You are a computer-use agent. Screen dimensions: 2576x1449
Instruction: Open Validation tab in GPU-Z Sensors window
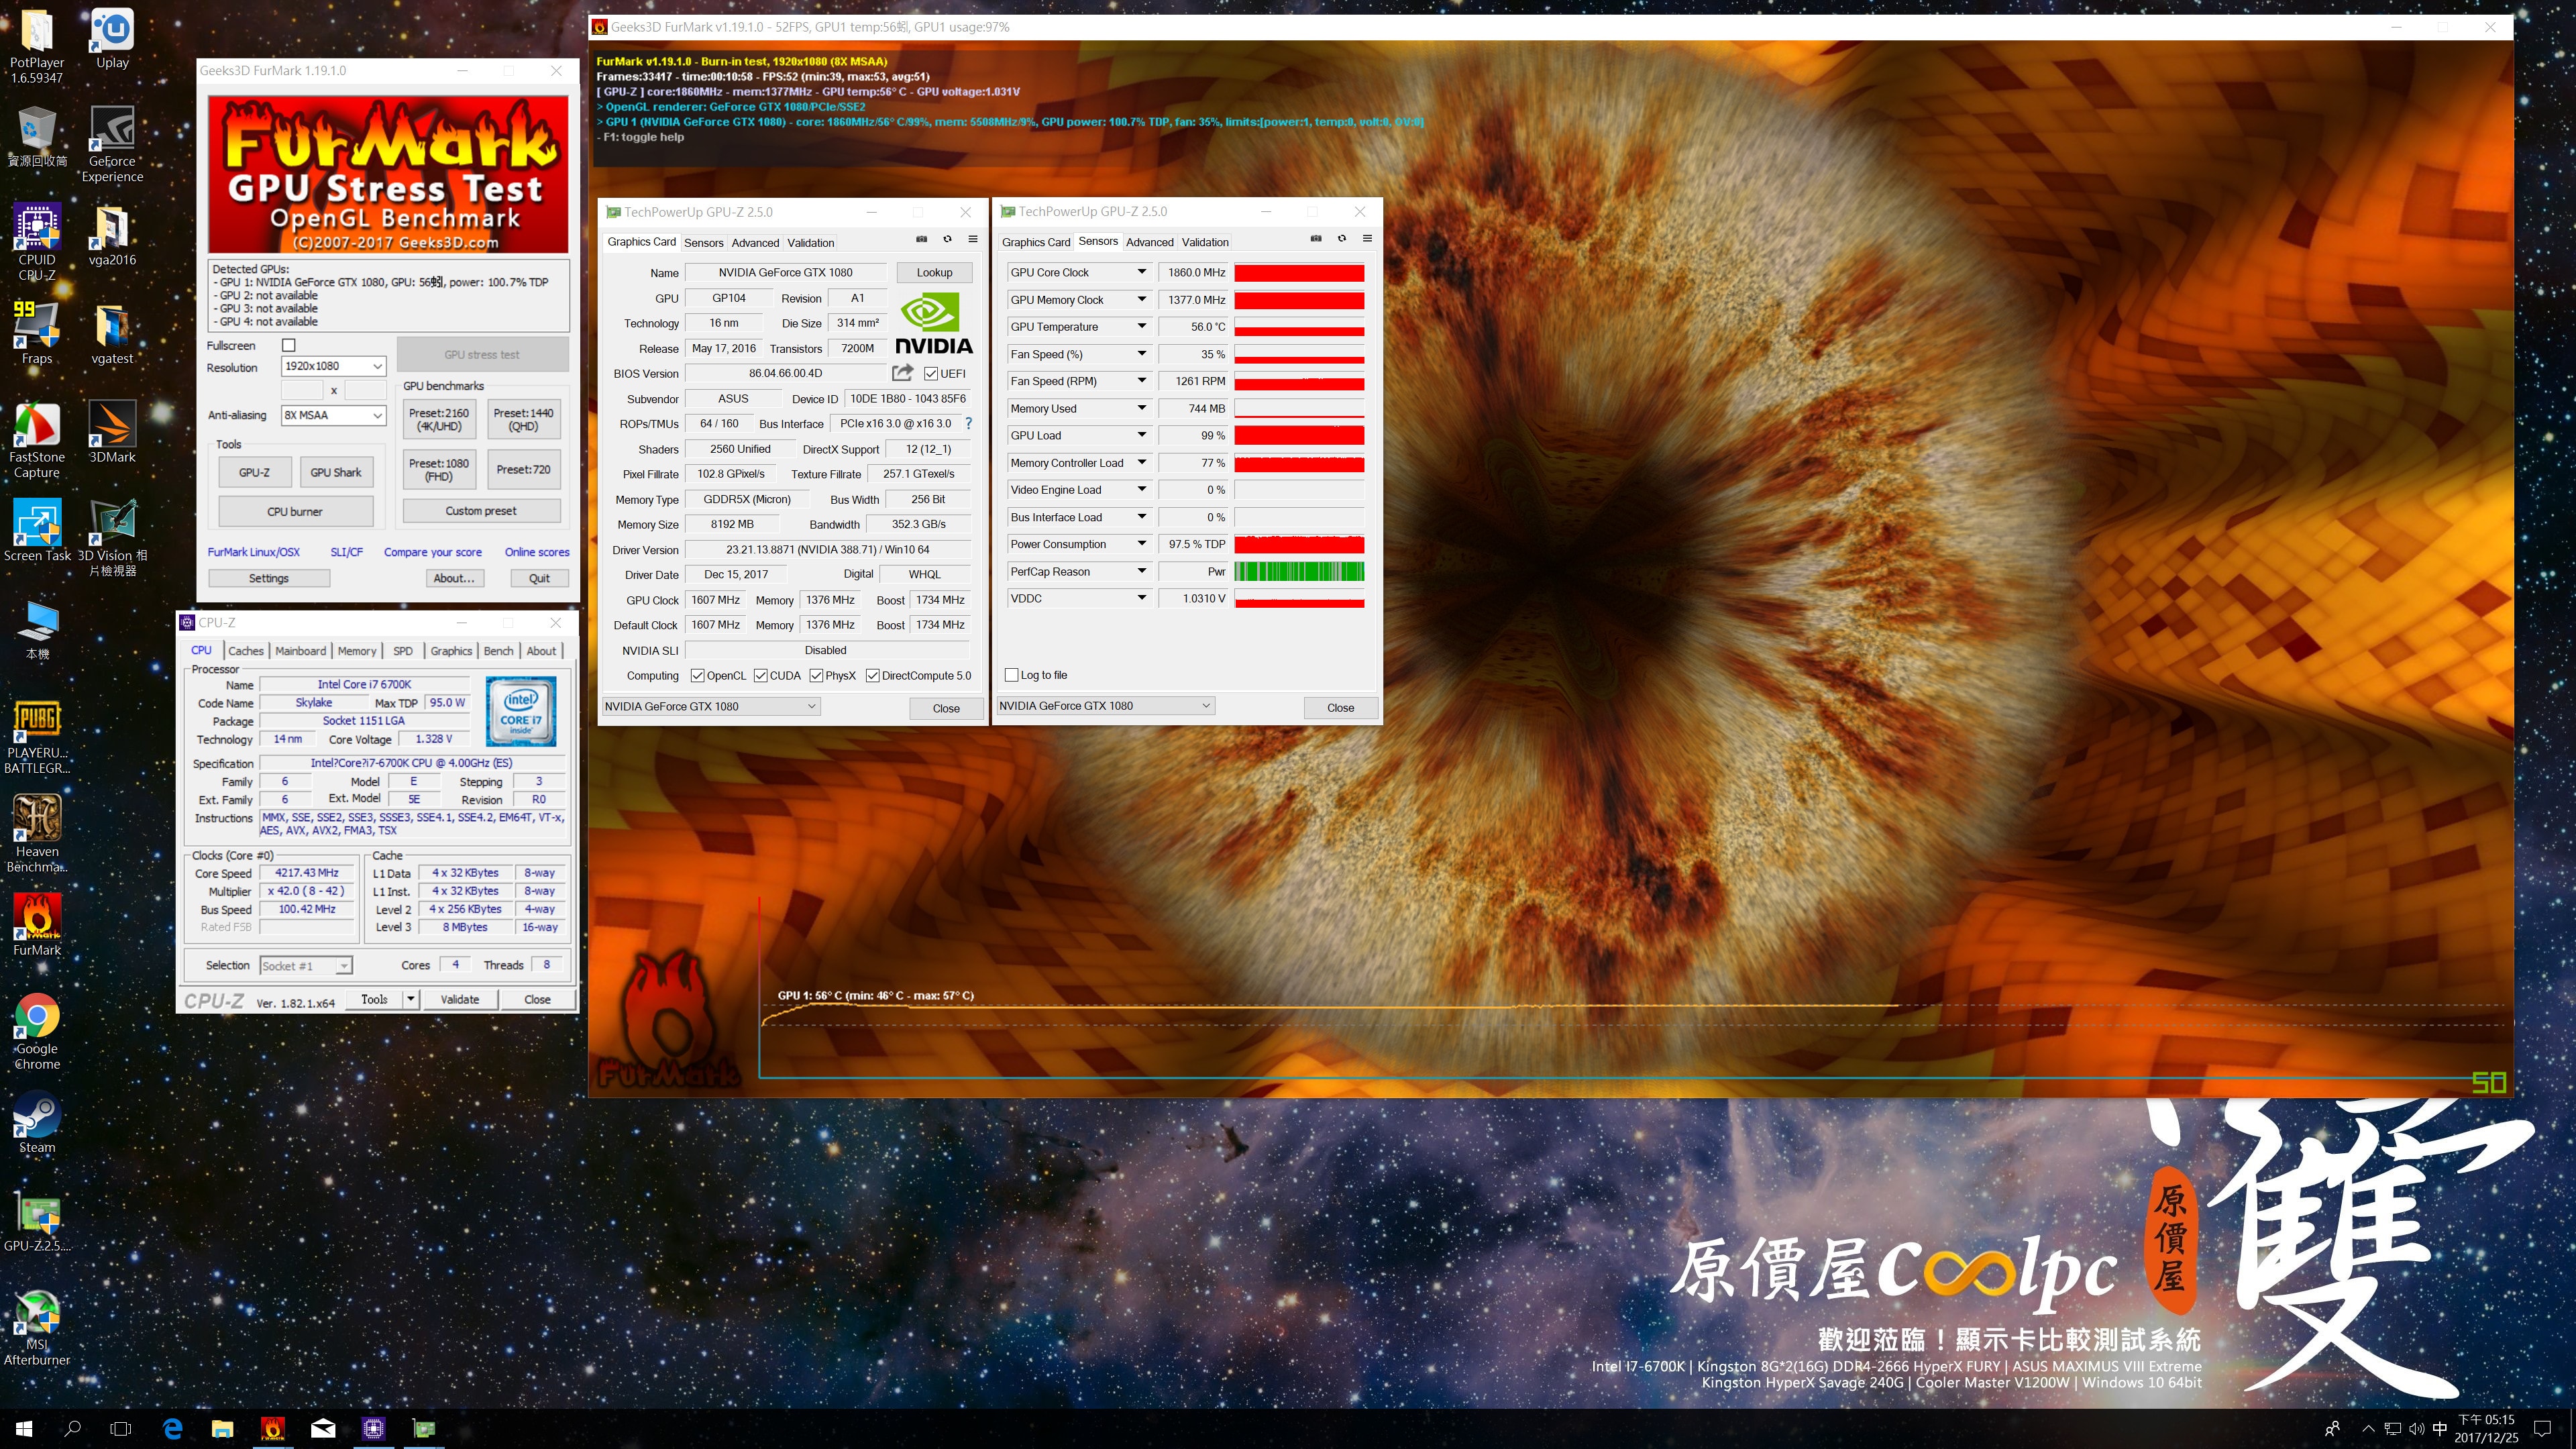pyautogui.click(x=1205, y=242)
